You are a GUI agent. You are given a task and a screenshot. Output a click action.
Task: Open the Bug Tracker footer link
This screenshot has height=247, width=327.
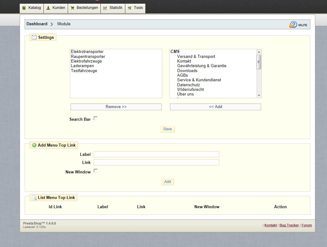(x=289, y=225)
